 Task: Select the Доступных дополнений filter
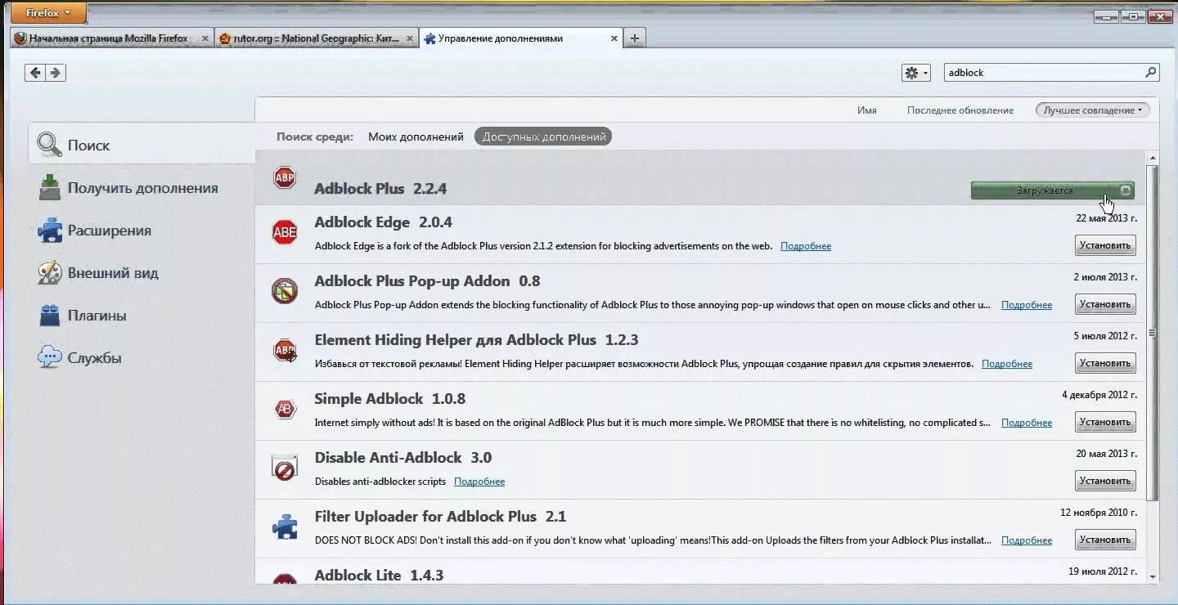[542, 137]
